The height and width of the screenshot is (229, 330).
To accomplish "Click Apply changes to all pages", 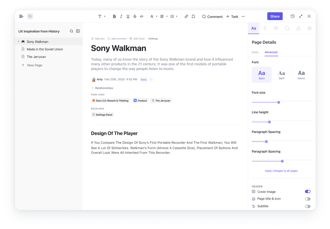I will (x=281, y=171).
